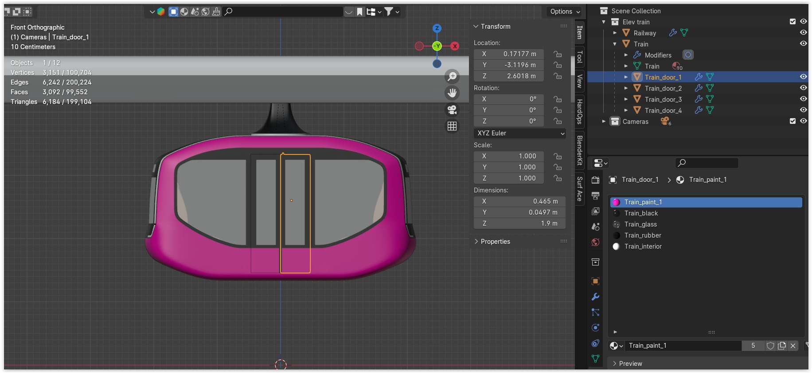Toggle Railway object visibility eye
Viewport: 812px width, 373px height.
pyautogui.click(x=803, y=33)
